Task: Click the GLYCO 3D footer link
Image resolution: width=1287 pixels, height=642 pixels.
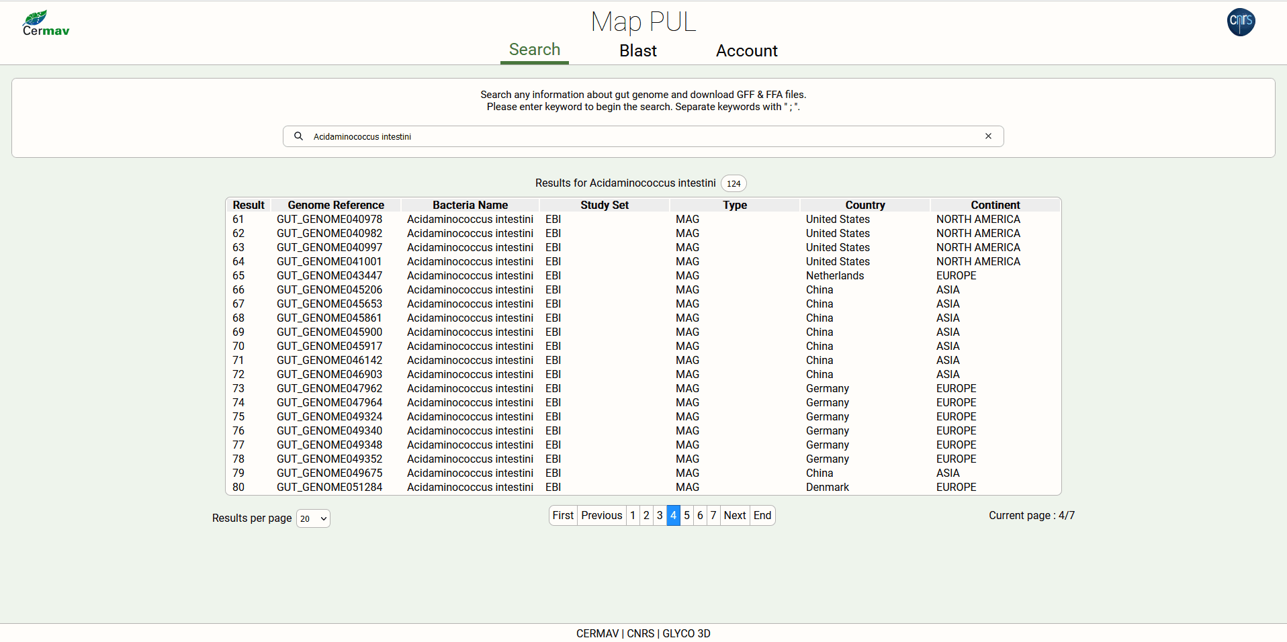Action: click(x=686, y=633)
